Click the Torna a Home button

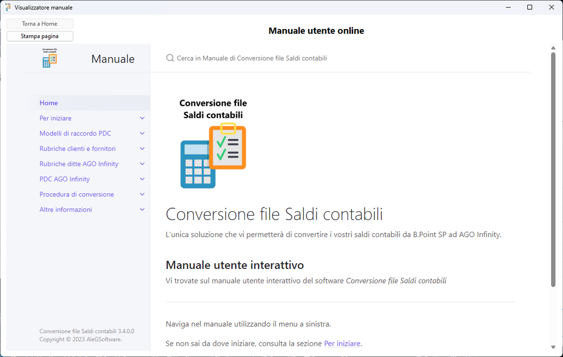40,24
